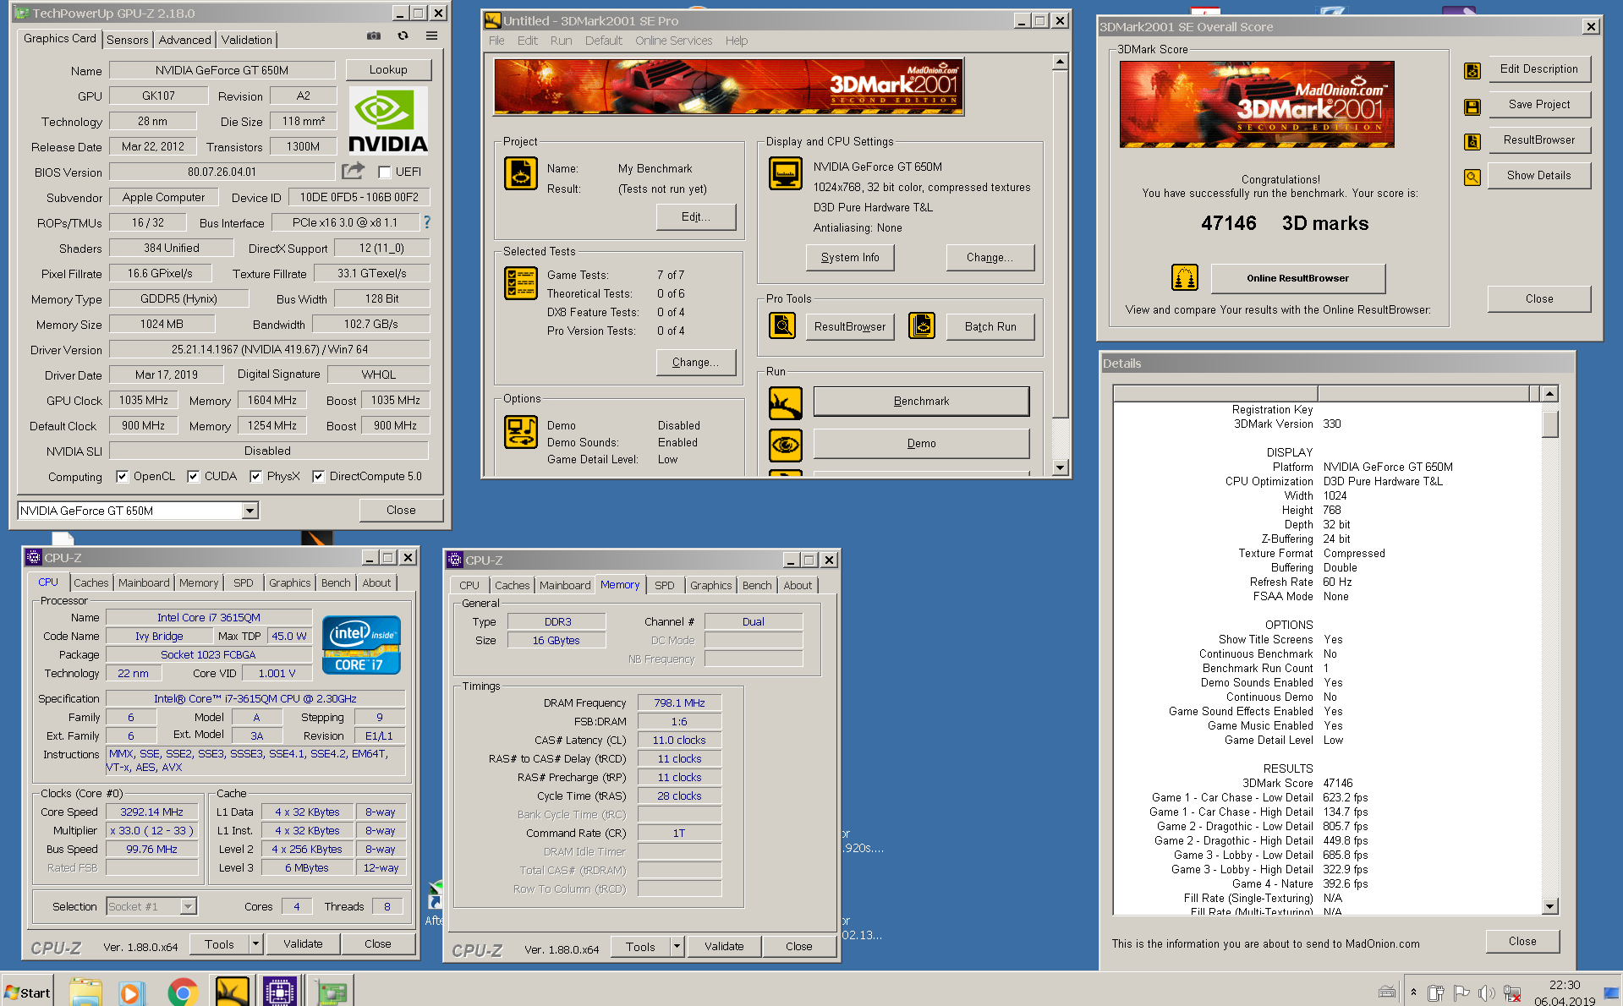Viewport: 1623px width, 1006px height.
Task: Open the Online Services menu in 3DMark2001
Action: (x=673, y=41)
